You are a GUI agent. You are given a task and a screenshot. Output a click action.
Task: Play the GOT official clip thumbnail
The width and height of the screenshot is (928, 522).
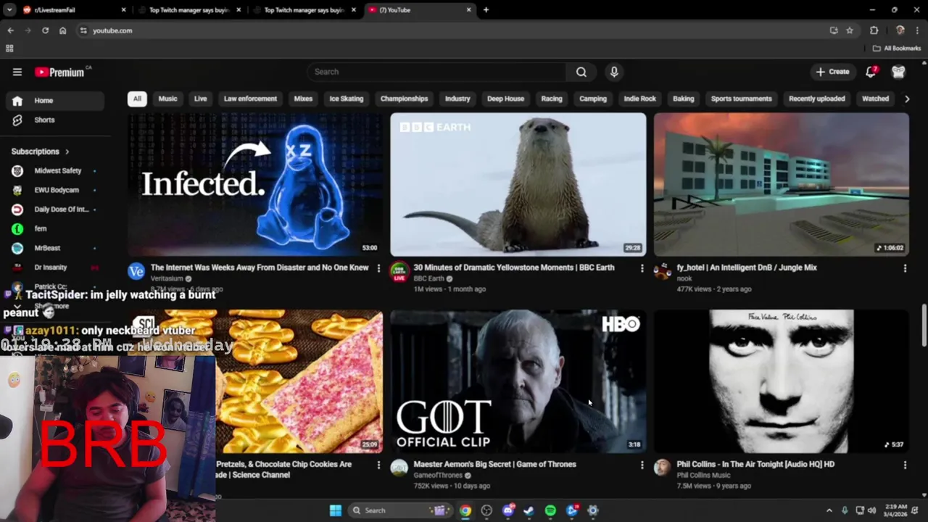pos(518,381)
